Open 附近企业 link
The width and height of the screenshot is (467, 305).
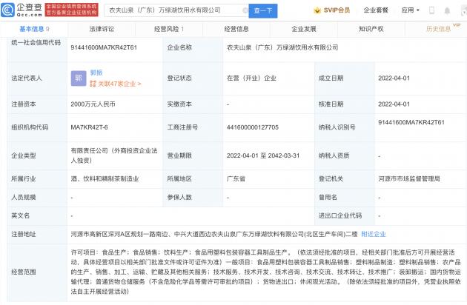click(374, 234)
